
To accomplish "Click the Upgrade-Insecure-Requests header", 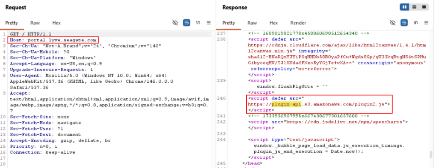I will pos(51,70).
